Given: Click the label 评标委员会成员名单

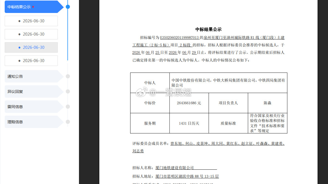Looking at the screenshot, I should [x=150, y=143].
